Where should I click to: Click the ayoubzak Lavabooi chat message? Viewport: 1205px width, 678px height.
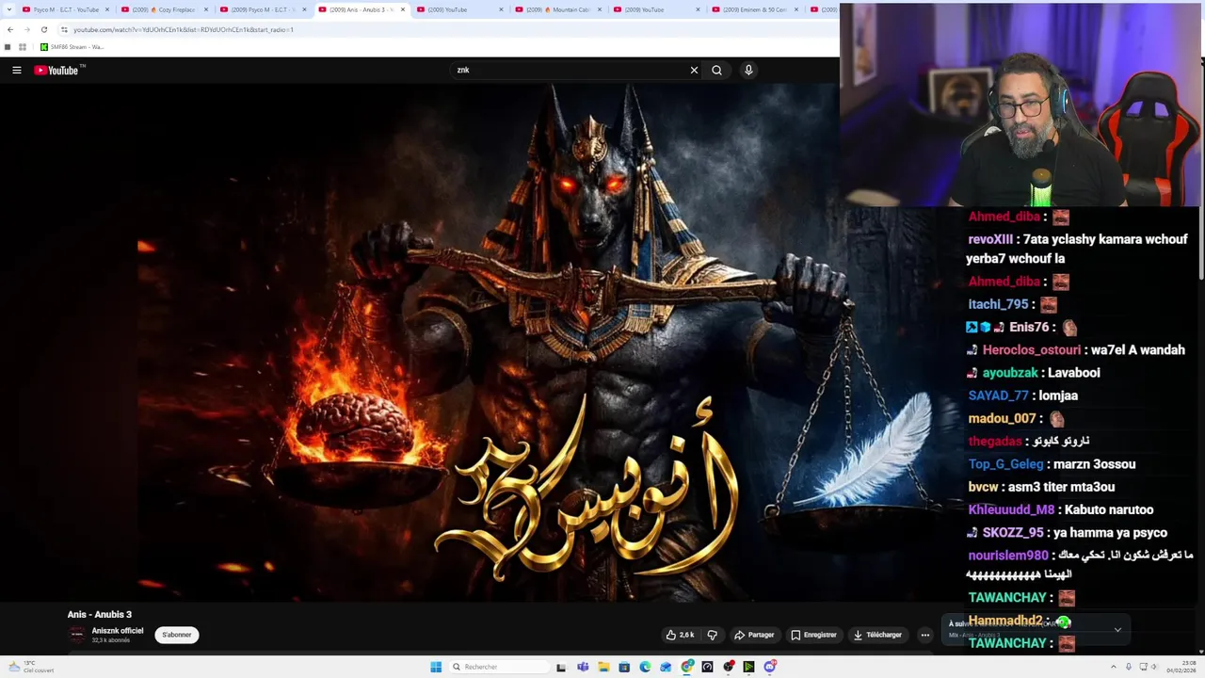click(1034, 373)
